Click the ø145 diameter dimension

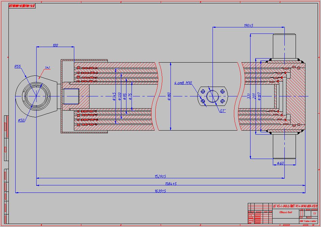(x=115, y=97)
